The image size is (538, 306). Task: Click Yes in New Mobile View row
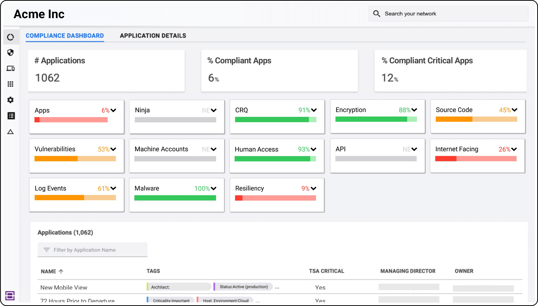coord(320,287)
